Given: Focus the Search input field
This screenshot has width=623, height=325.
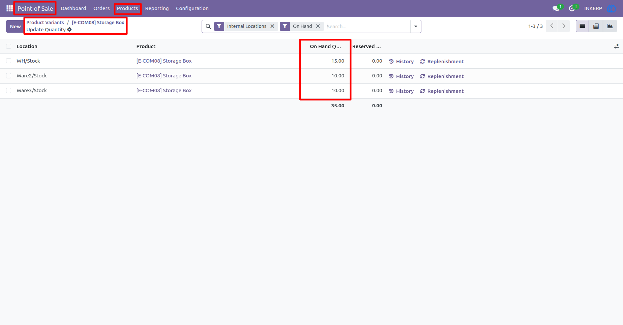Looking at the screenshot, I should pyautogui.click(x=367, y=26).
